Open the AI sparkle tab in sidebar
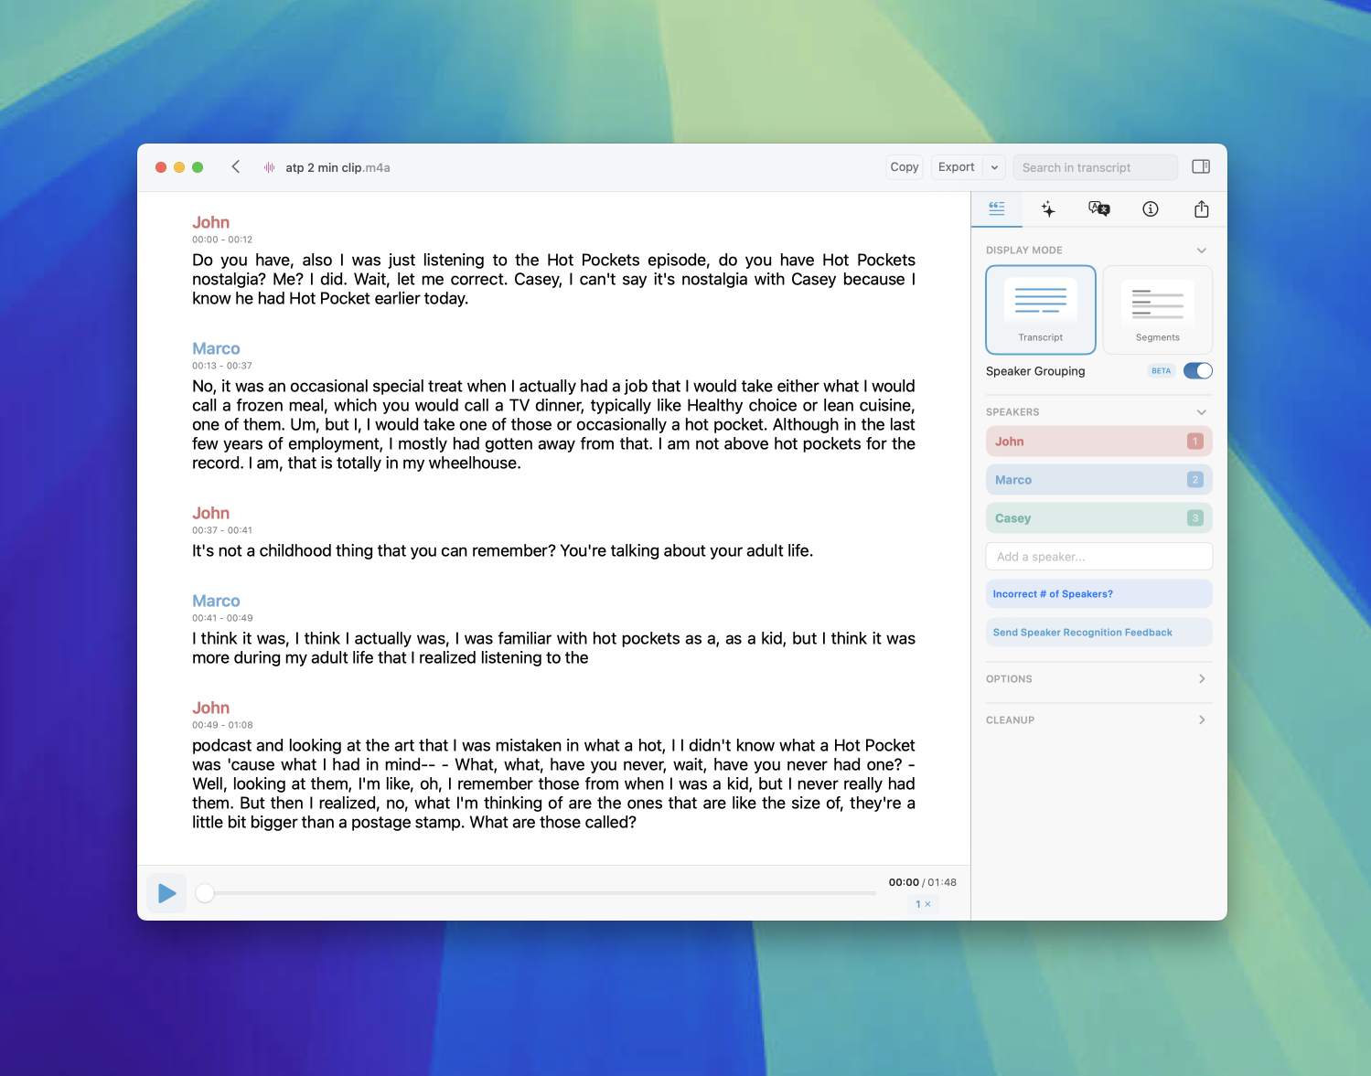1371x1076 pixels. click(x=1048, y=209)
